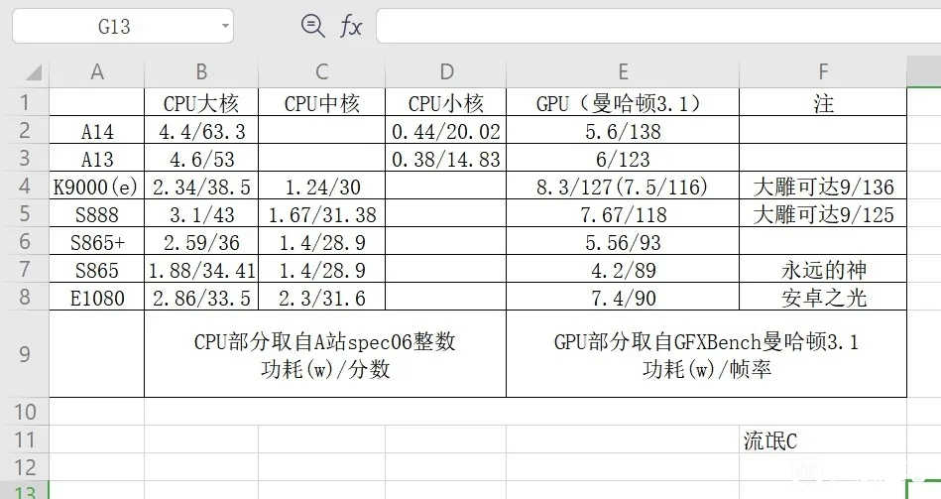Image resolution: width=941 pixels, height=499 pixels.
Task: Click the cell with 2.34/38.5
Action: click(201, 185)
